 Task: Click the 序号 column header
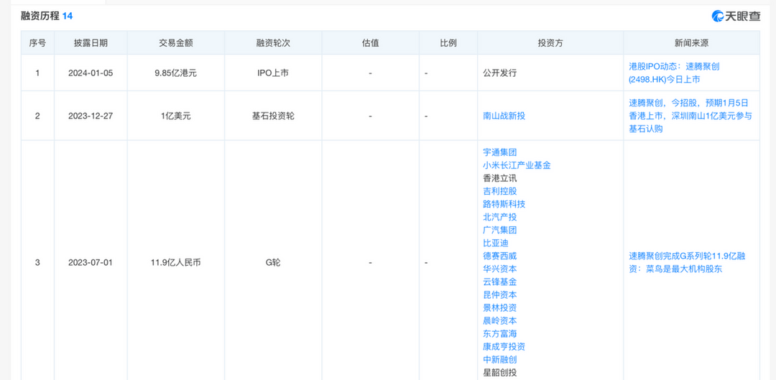(37, 43)
